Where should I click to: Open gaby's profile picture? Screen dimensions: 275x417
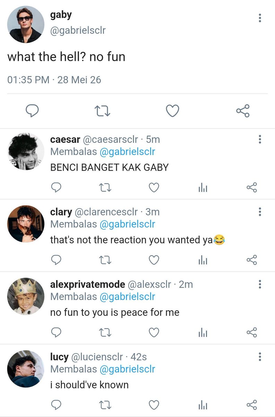click(x=26, y=24)
